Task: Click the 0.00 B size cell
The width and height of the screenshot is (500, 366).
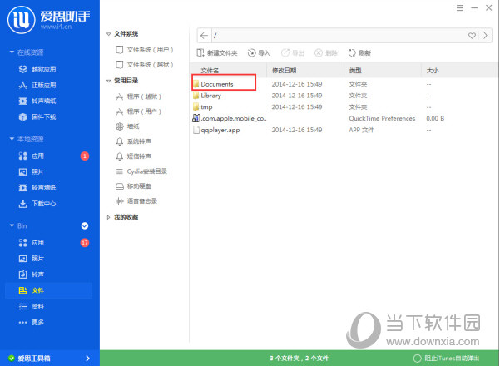Action: (435, 119)
